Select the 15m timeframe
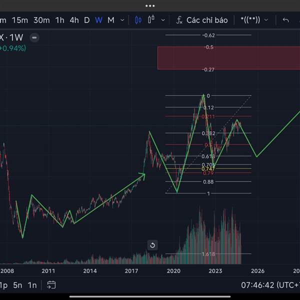Viewport: 300px width, 300px height. 20,20
